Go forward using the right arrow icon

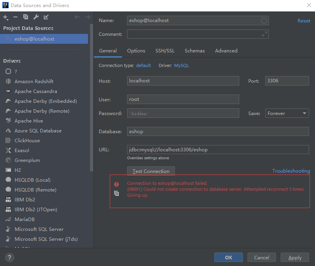click(88, 17)
